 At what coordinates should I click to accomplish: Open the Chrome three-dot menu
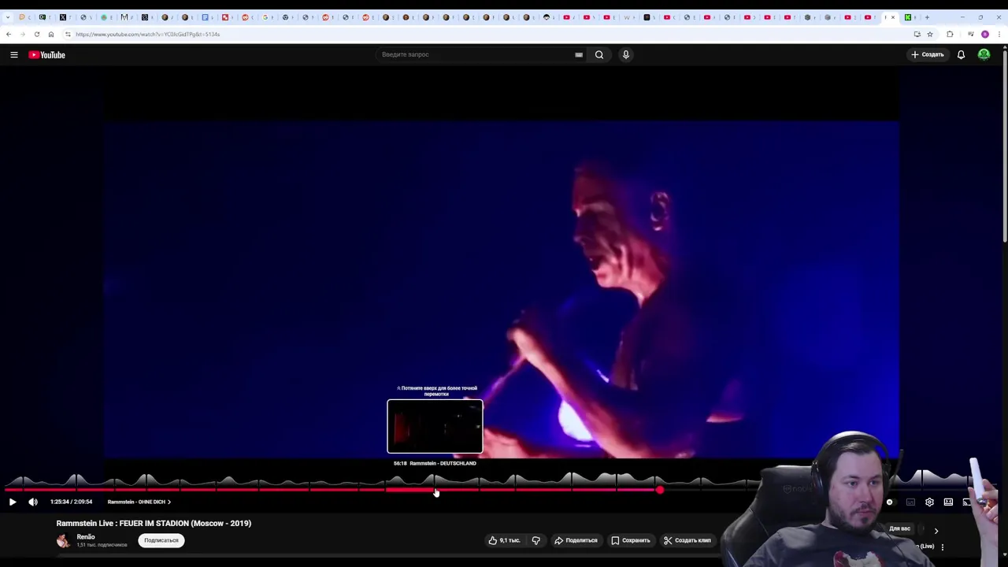click(x=999, y=34)
